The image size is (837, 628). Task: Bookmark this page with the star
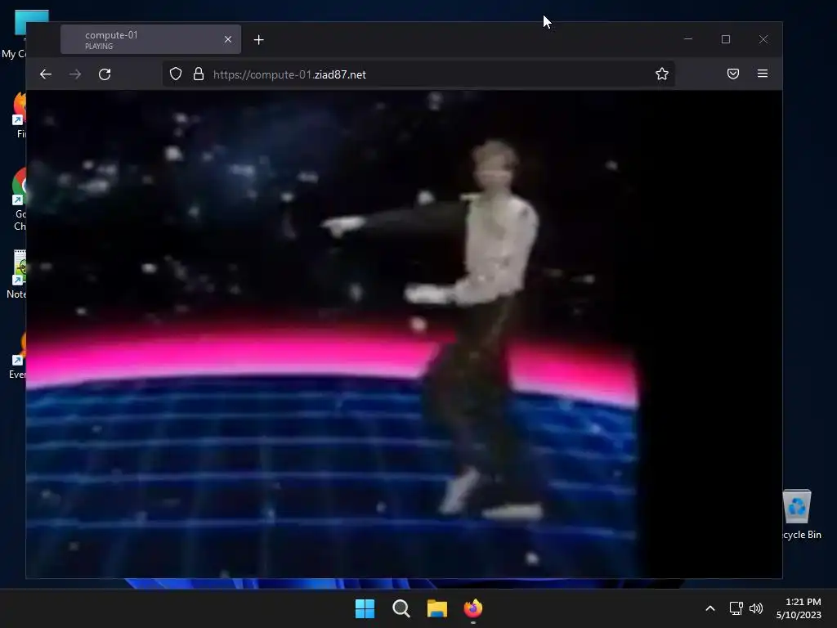click(x=662, y=74)
